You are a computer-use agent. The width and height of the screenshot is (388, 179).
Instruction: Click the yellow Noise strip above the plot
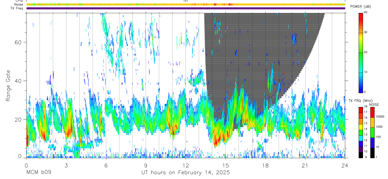186,4
